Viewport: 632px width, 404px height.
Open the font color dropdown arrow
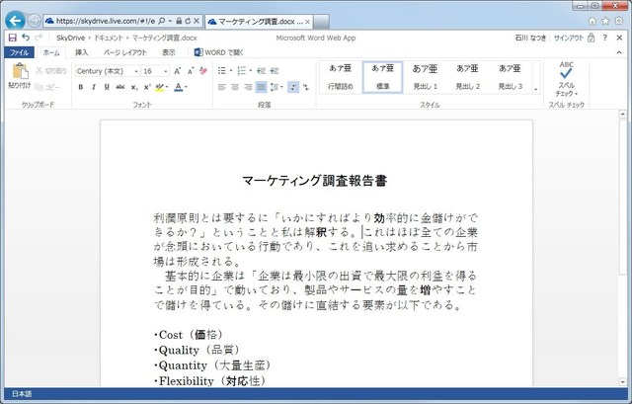point(187,87)
